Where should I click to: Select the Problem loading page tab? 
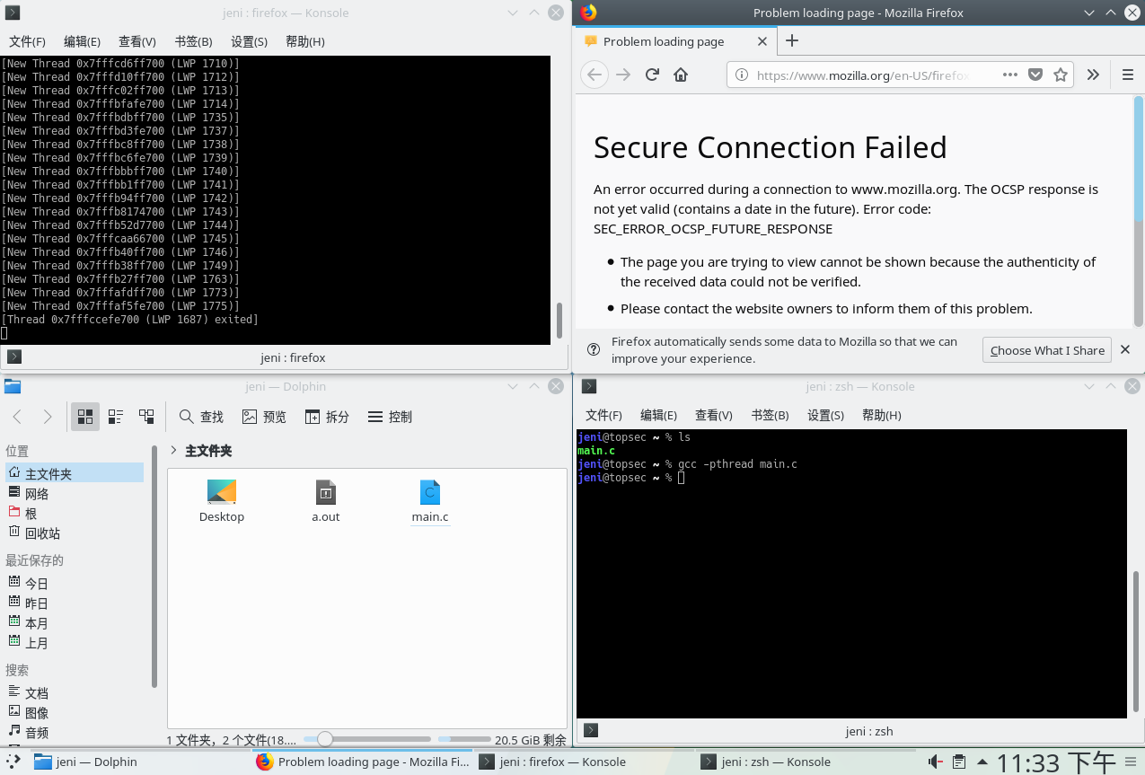pos(675,41)
